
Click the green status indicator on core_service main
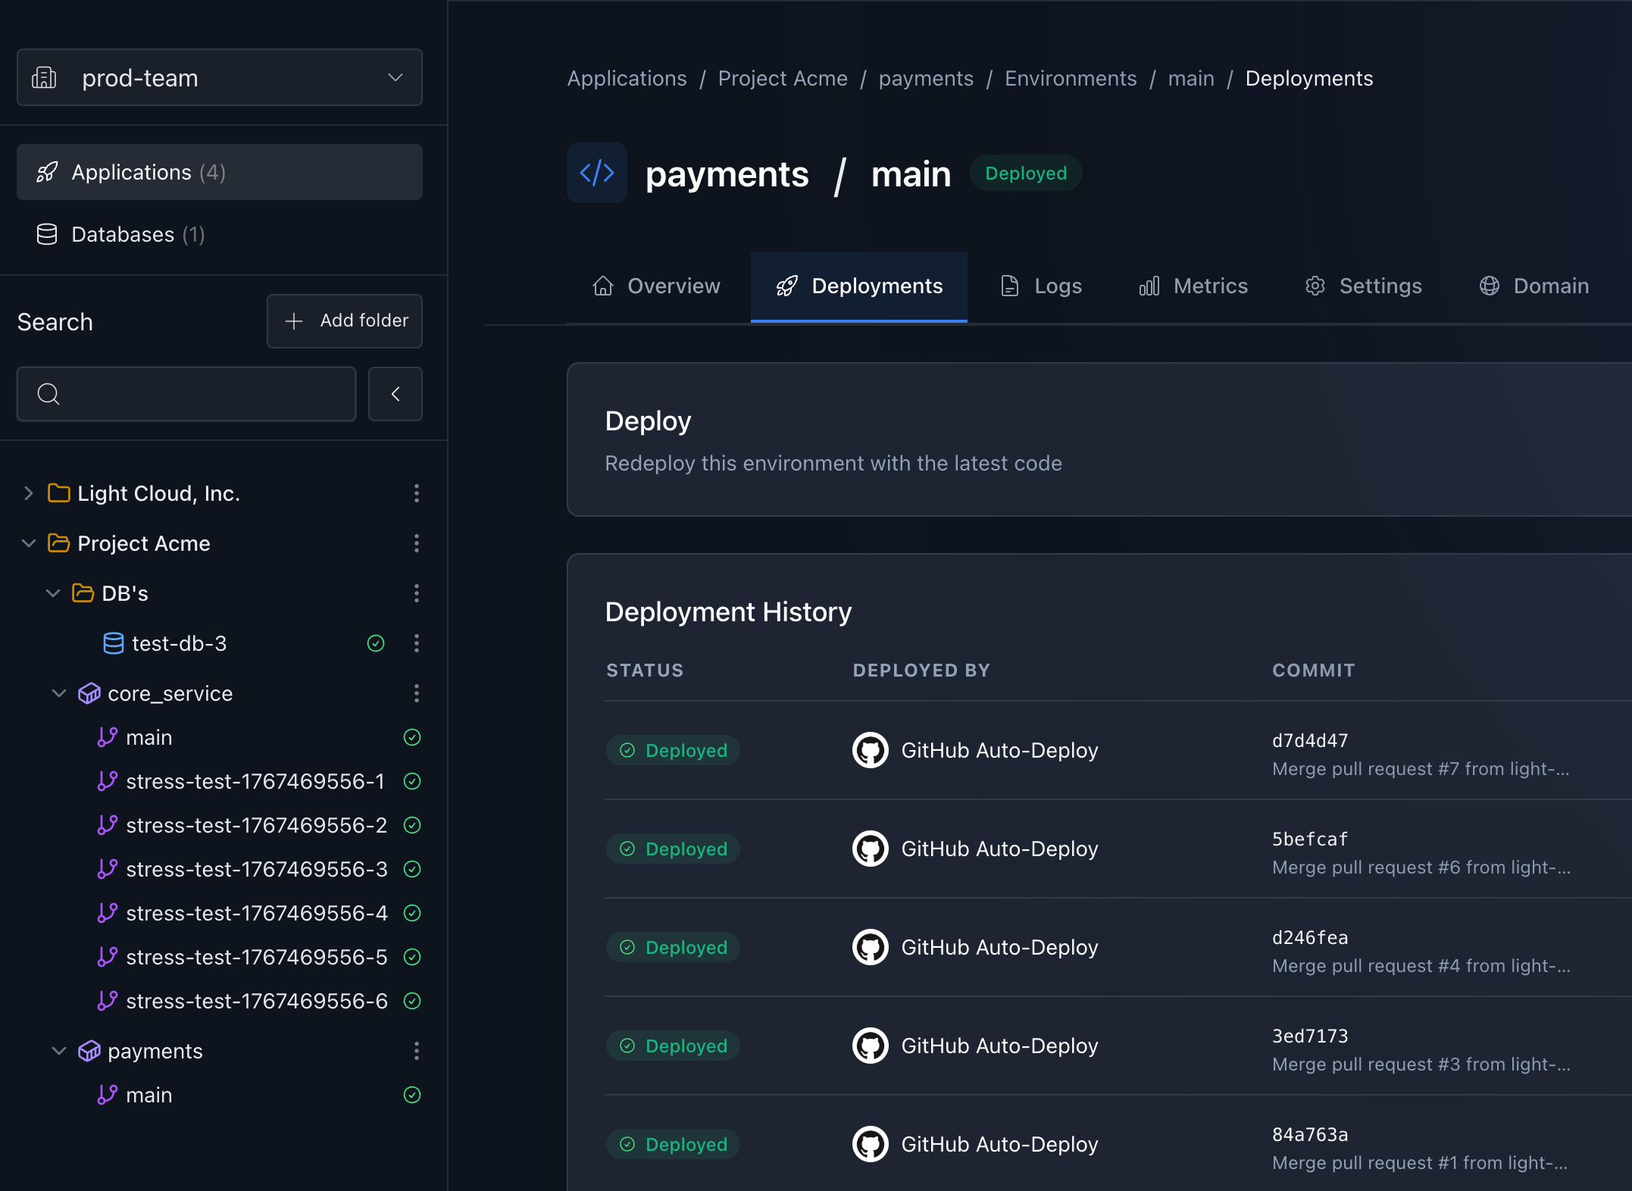point(412,737)
